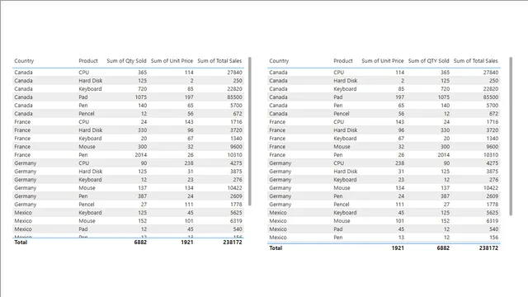The width and height of the screenshot is (528, 297).
Task: Click left table Sum of Total Sales header
Action: click(x=219, y=61)
